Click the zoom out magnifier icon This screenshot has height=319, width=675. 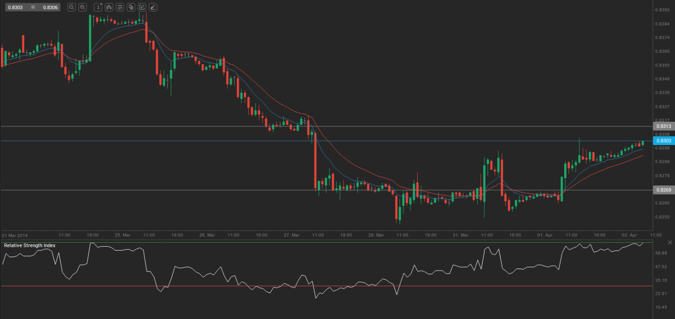coord(71,7)
